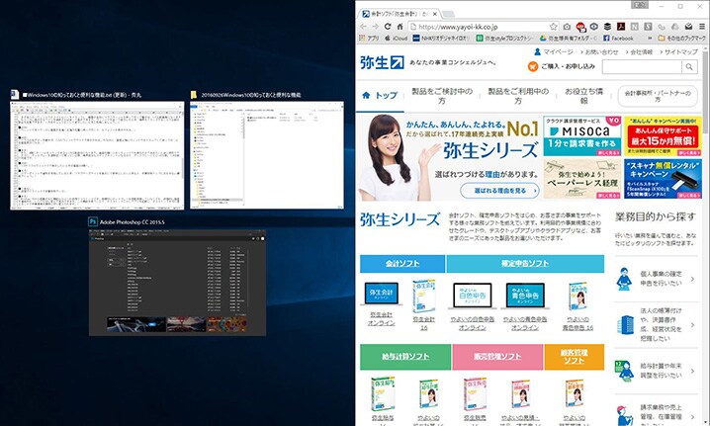Click the grey S extension icon
The image size is (710, 426).
649,27
